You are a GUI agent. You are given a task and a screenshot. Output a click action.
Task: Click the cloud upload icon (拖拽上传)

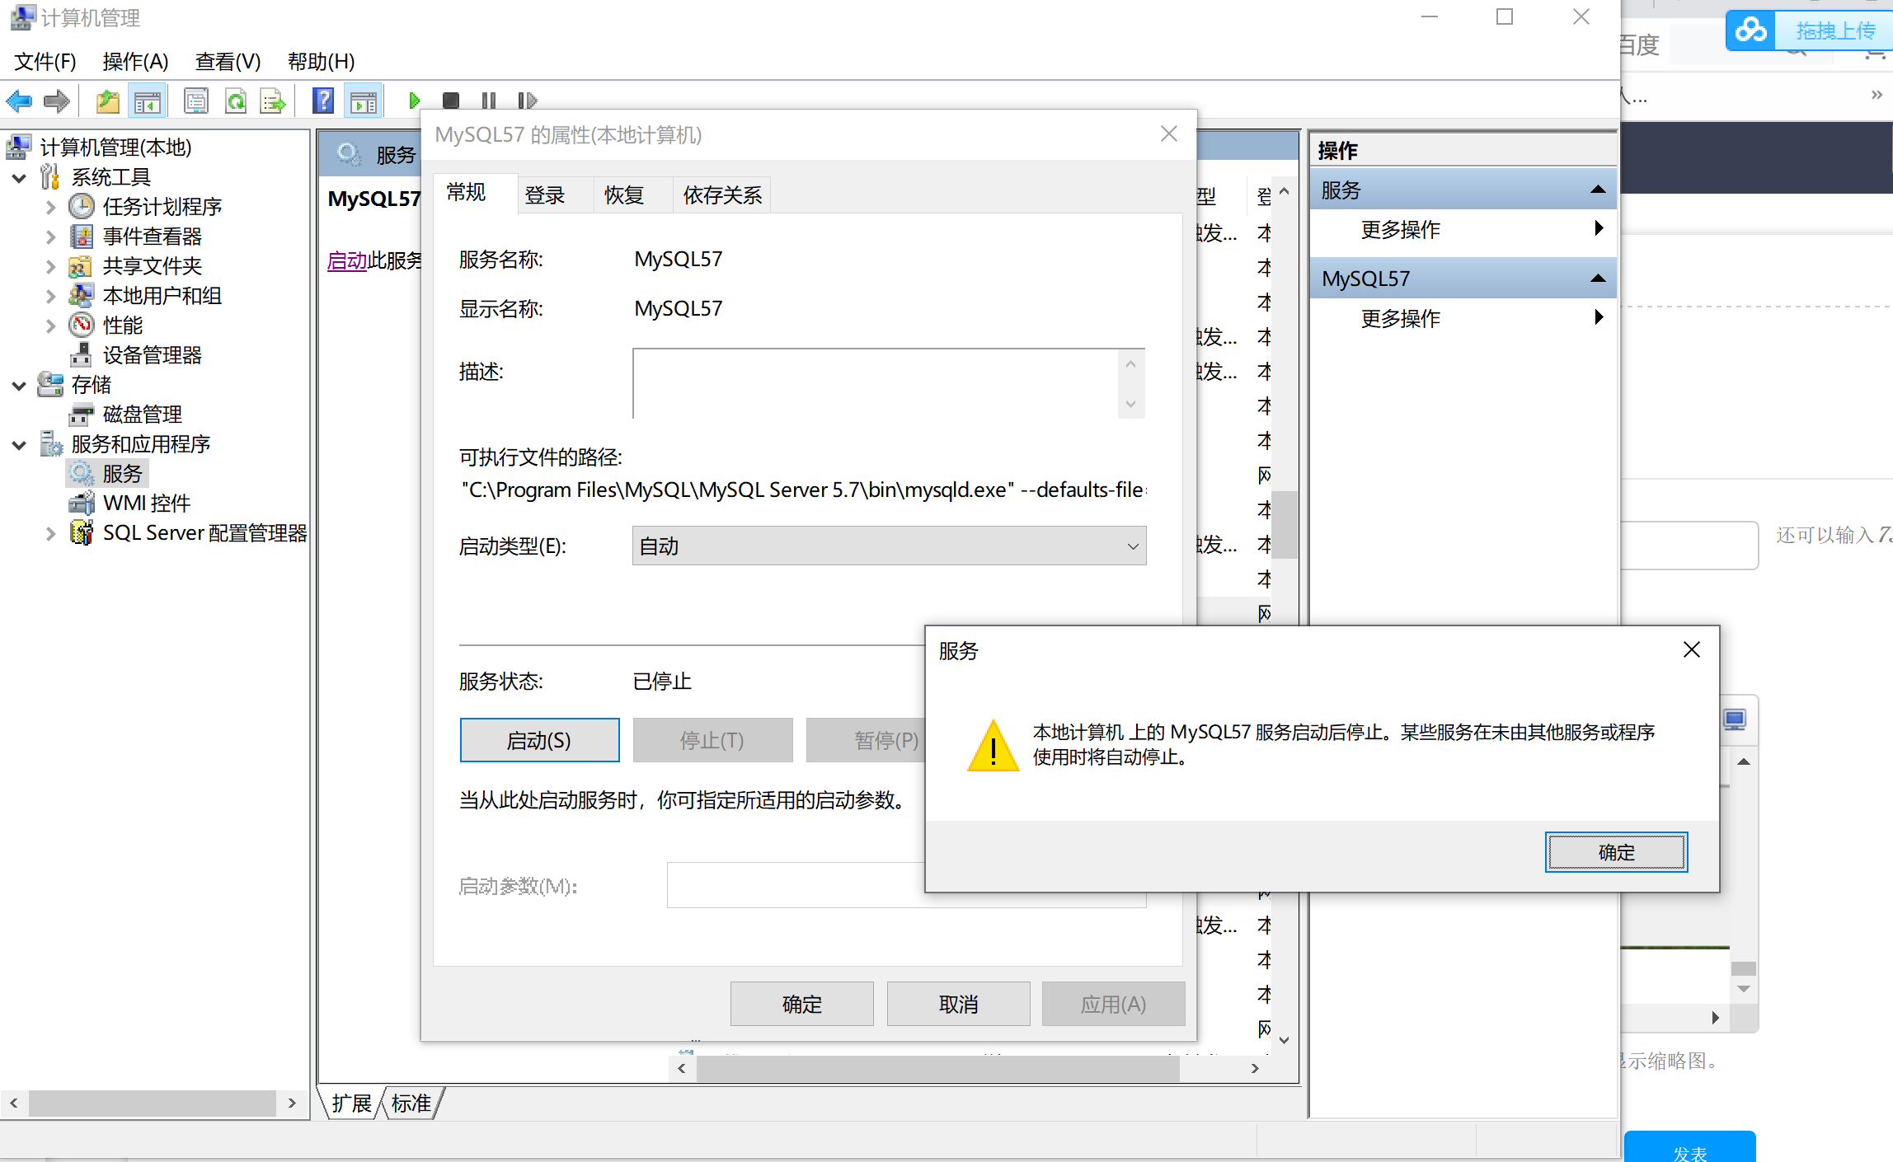coord(1750,31)
